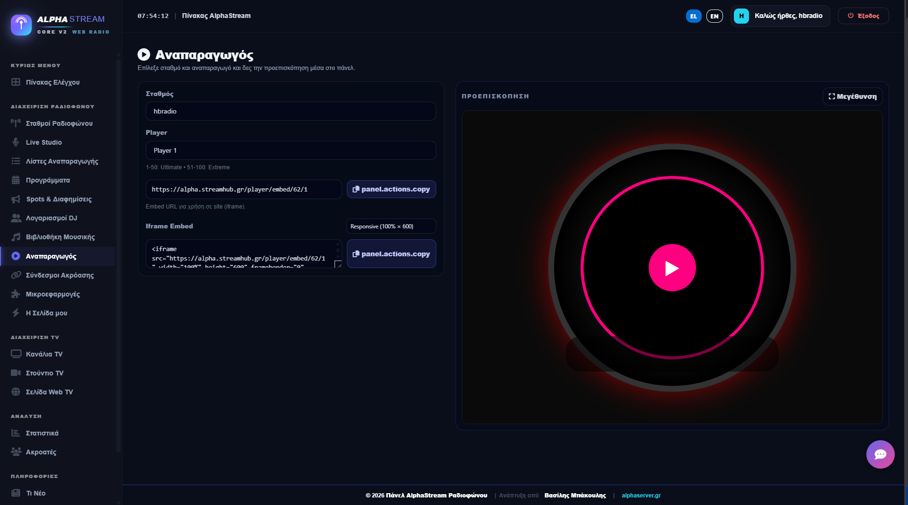Screen dimensions: 908x505
Task: Click the Βασίλης Μπάκουλης footer credit
Action: [x=575, y=496]
